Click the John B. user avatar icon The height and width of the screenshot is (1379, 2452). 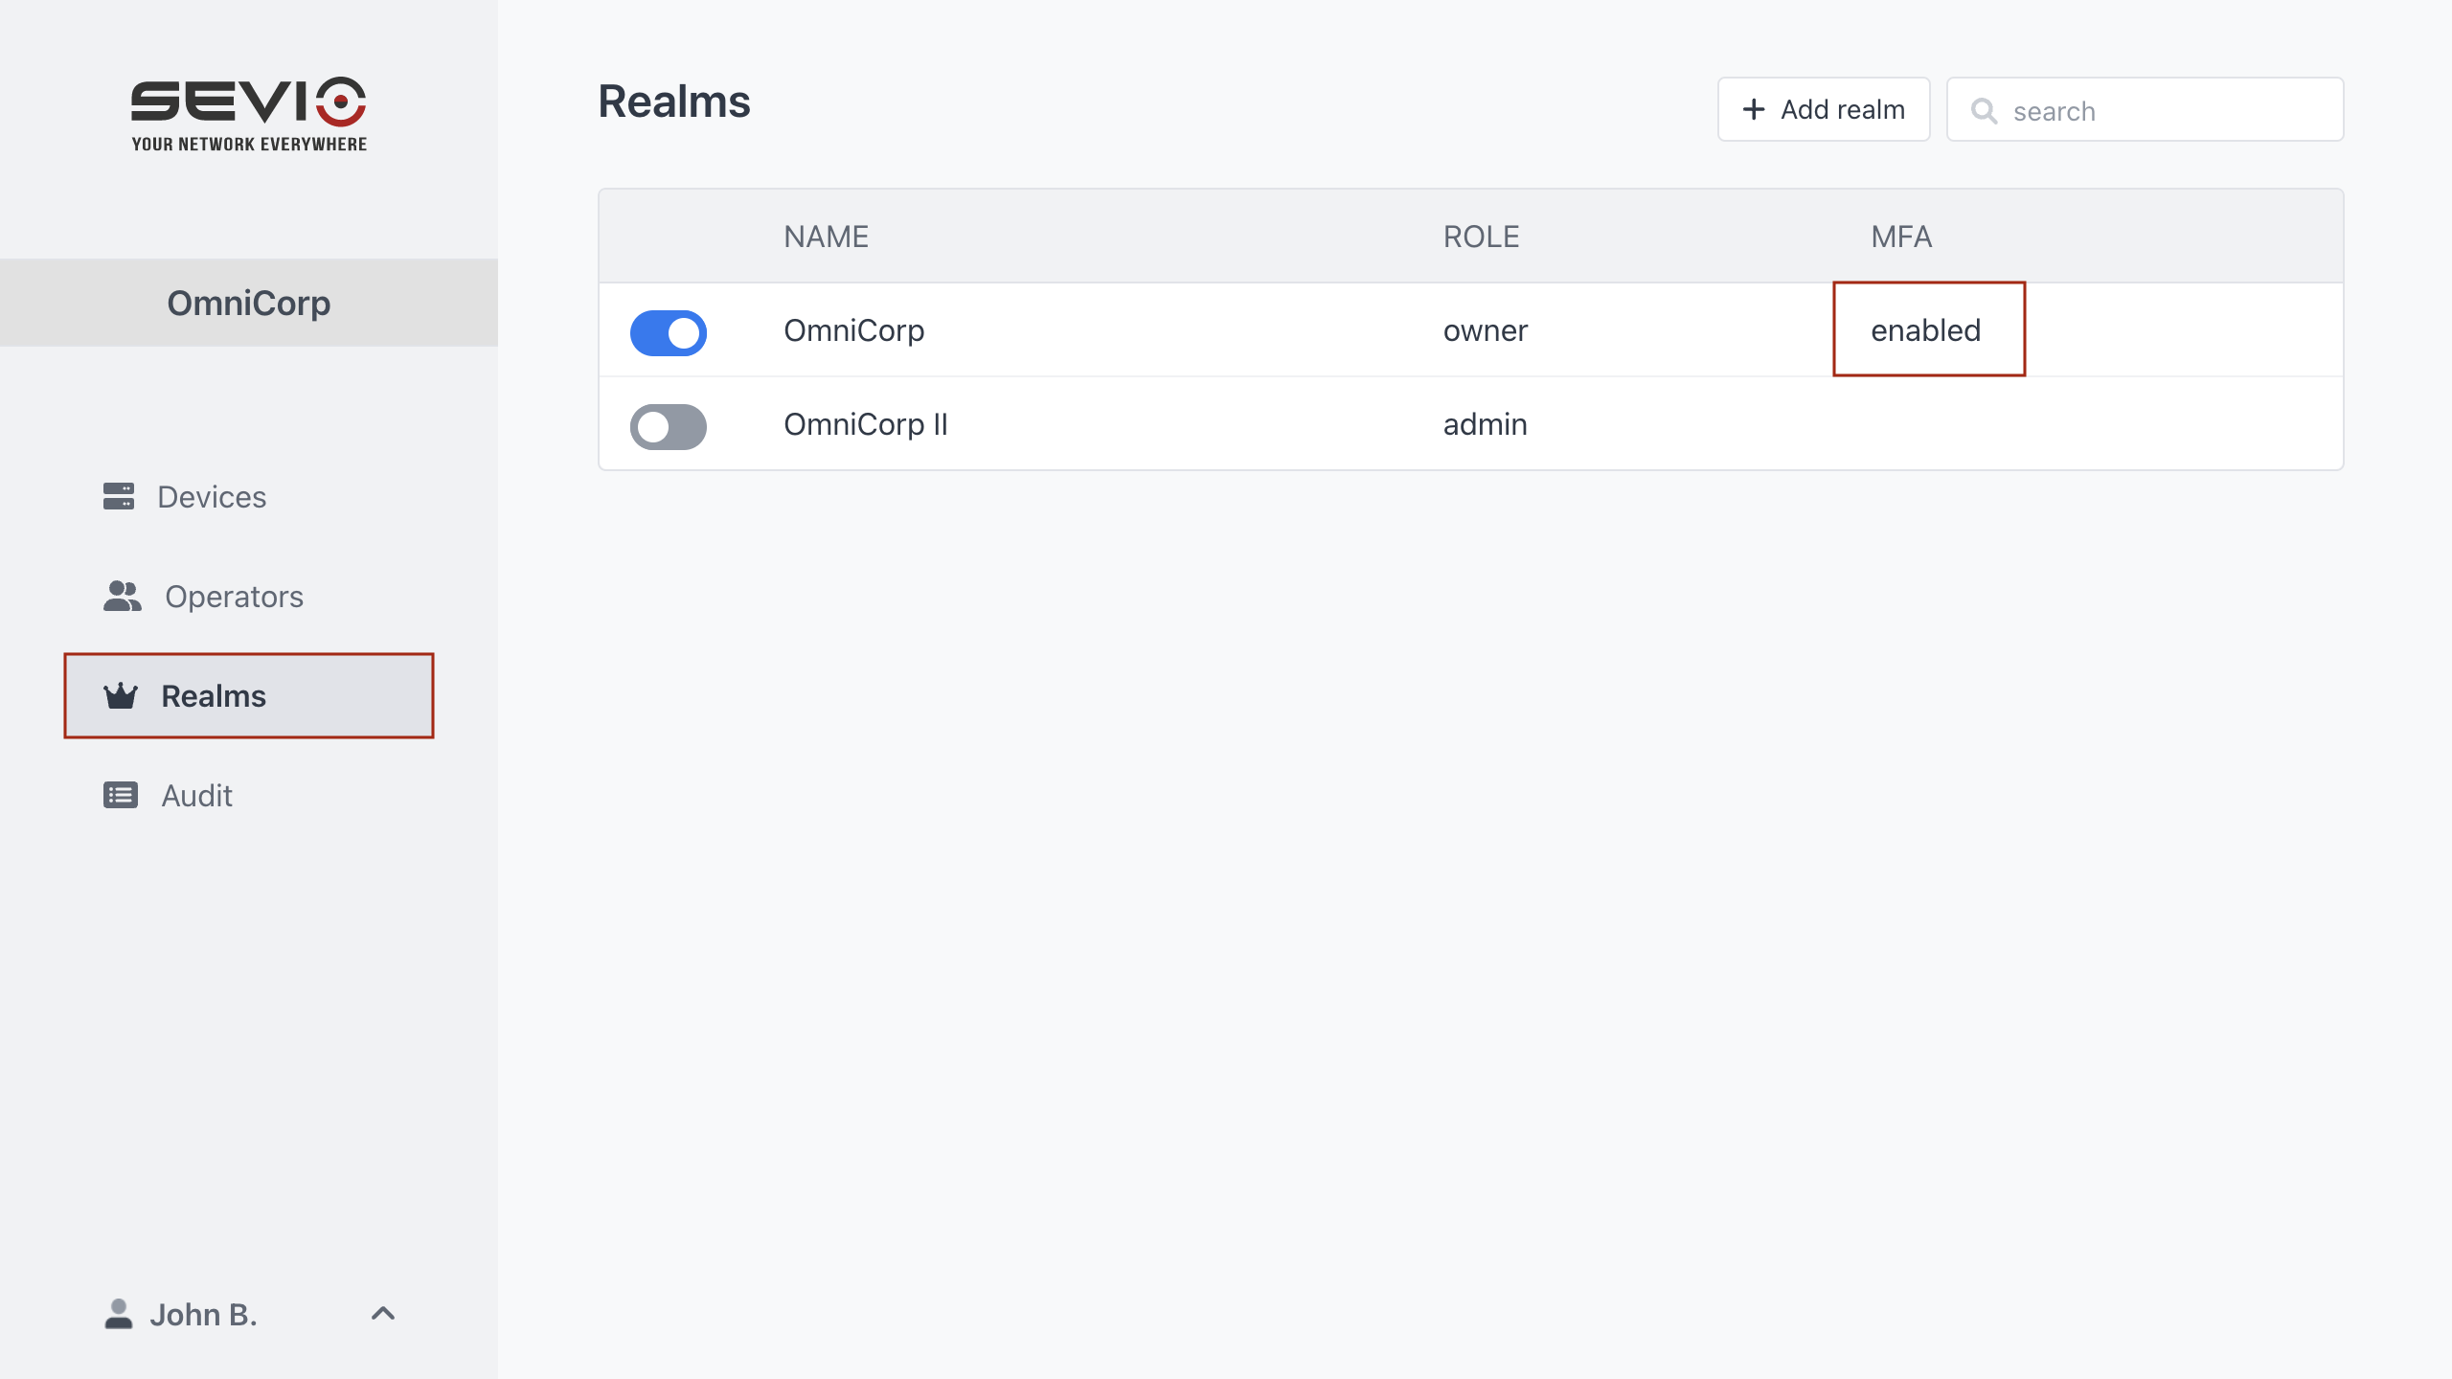(x=118, y=1314)
